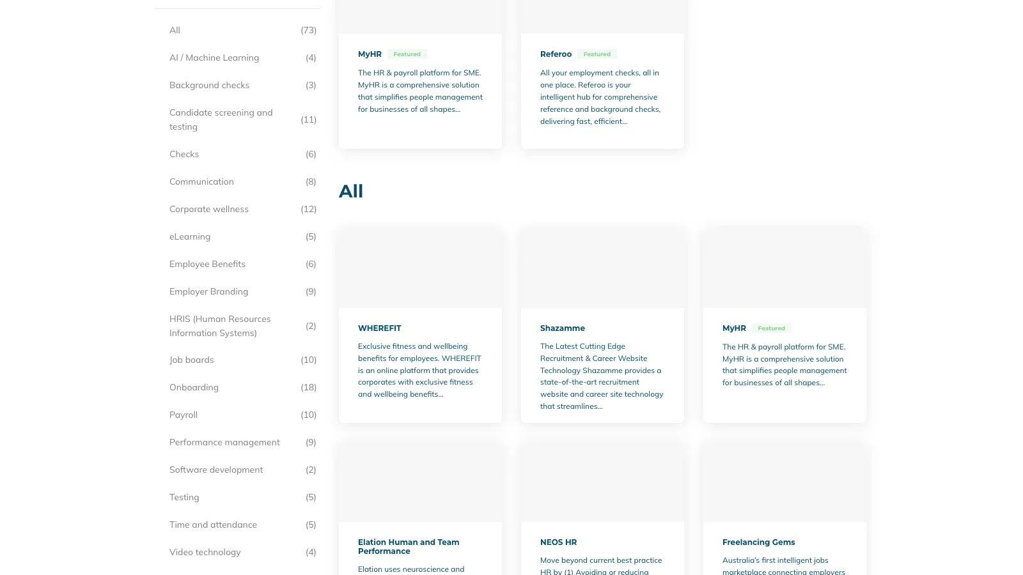Click the WHEREFIT description text
Image resolution: width=1023 pixels, height=575 pixels.
[x=419, y=371]
